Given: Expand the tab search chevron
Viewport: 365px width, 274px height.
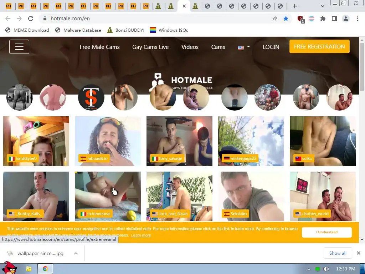Looking at the screenshot, I should click(x=322, y=6).
